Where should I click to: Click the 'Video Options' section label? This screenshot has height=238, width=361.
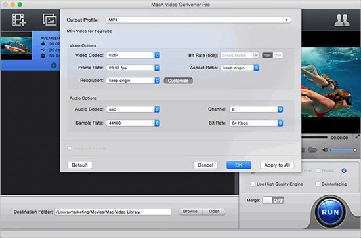[x=83, y=45]
